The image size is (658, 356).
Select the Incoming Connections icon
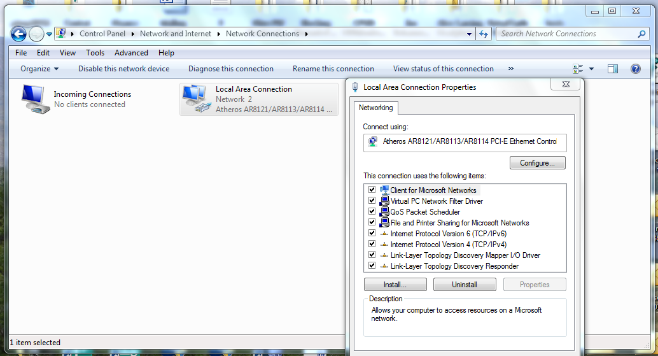click(36, 99)
